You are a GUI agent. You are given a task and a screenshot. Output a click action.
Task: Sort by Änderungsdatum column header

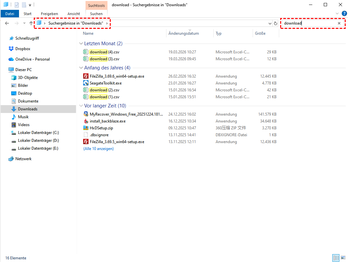(x=184, y=33)
